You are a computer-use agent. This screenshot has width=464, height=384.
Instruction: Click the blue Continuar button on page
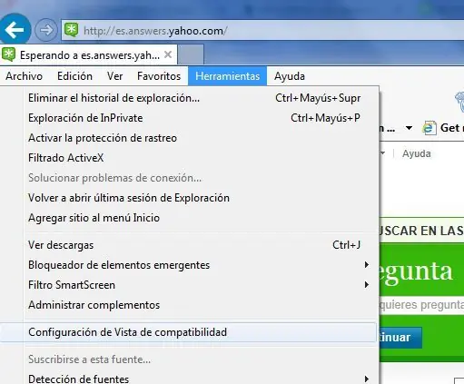click(x=400, y=337)
